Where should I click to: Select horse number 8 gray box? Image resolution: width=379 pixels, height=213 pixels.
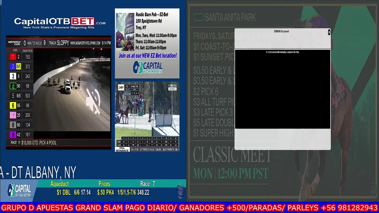tap(13, 125)
